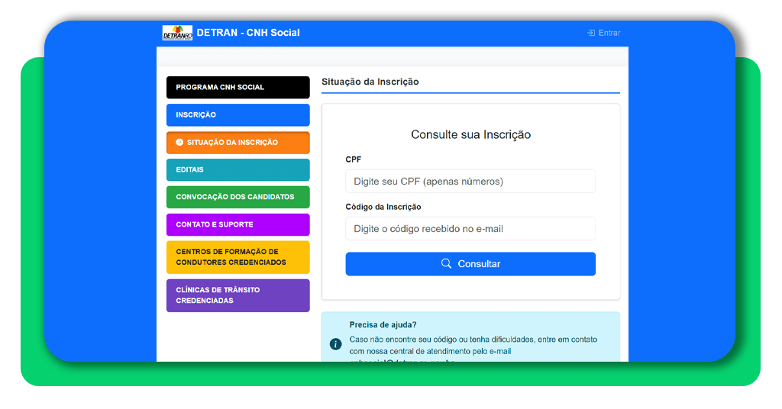This screenshot has height=409, width=782.
Task: Open Convocação dos Candidatos menu item
Action: tap(238, 198)
